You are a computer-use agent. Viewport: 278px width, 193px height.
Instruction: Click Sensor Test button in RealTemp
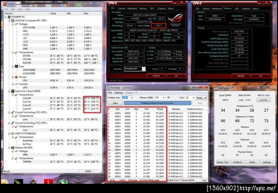(x=222, y=162)
